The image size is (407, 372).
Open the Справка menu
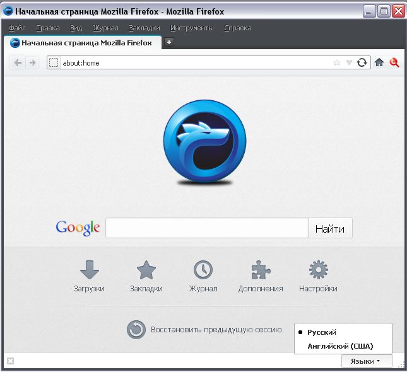point(238,28)
